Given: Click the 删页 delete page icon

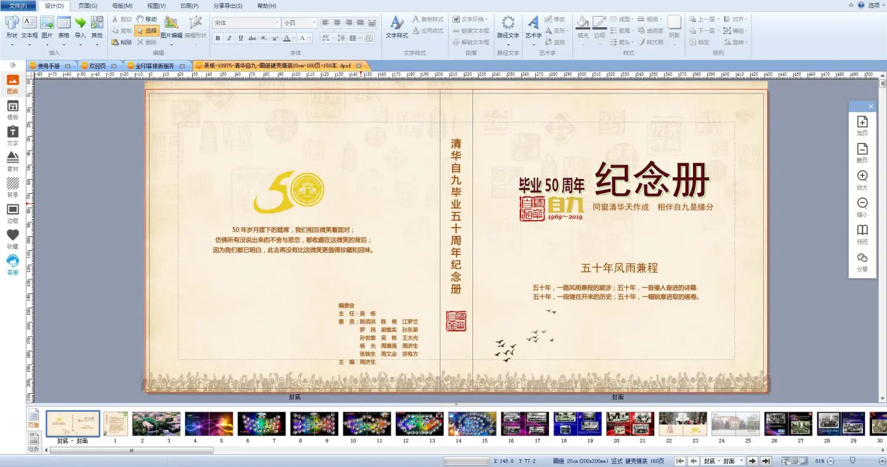Looking at the screenshot, I should click(862, 152).
